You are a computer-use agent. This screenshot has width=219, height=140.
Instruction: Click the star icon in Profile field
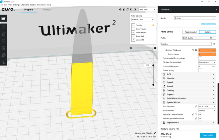click(x=211, y=38)
